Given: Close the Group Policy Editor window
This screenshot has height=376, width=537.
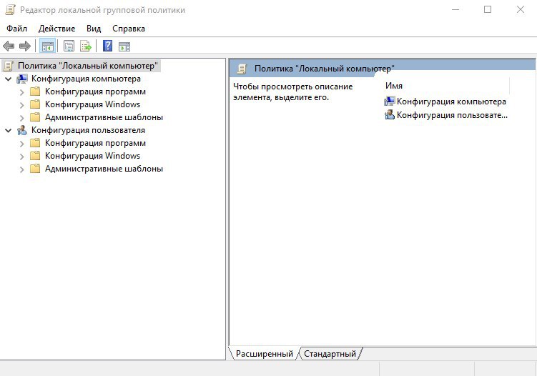Looking at the screenshot, I should [x=521, y=9].
